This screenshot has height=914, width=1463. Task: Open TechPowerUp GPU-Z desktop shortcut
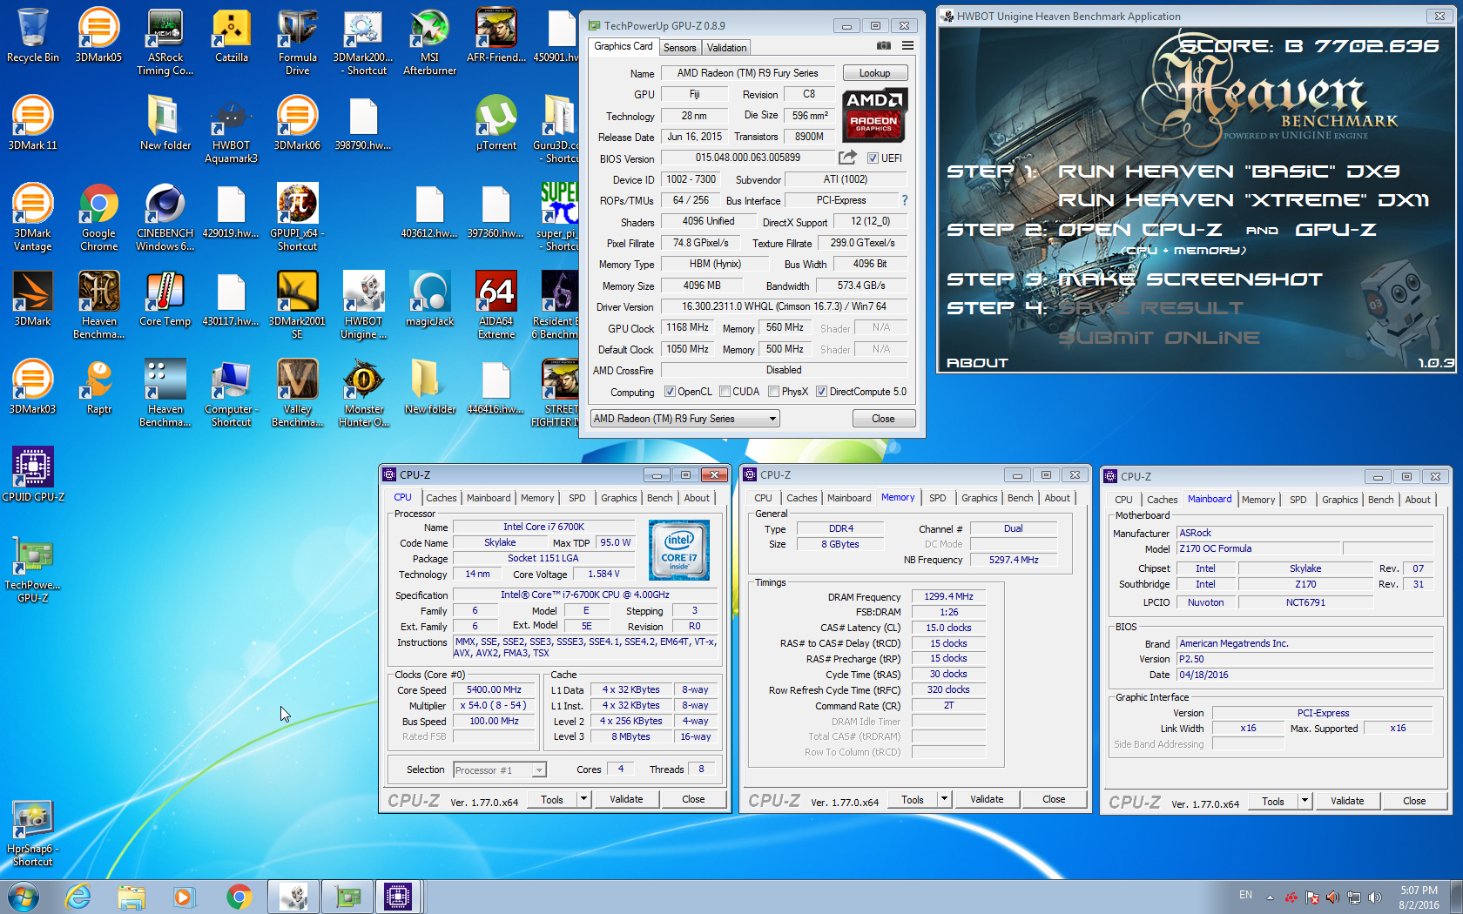click(32, 570)
